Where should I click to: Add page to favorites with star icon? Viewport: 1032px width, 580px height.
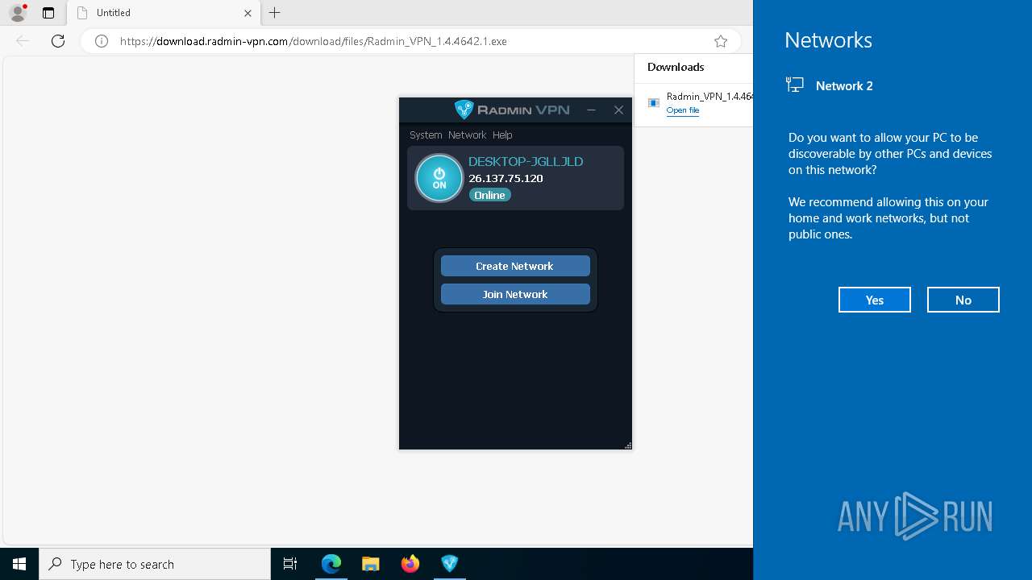[x=721, y=41]
